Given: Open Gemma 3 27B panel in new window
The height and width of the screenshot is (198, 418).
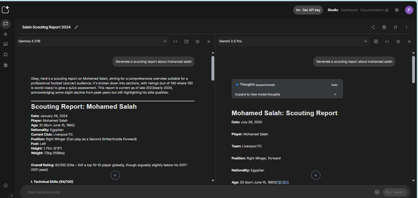Looking at the screenshot, I should pyautogui.click(x=186, y=41).
